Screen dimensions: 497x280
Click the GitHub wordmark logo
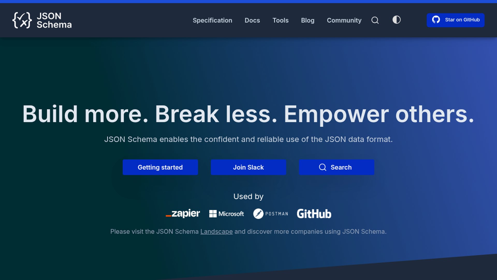pos(314,214)
